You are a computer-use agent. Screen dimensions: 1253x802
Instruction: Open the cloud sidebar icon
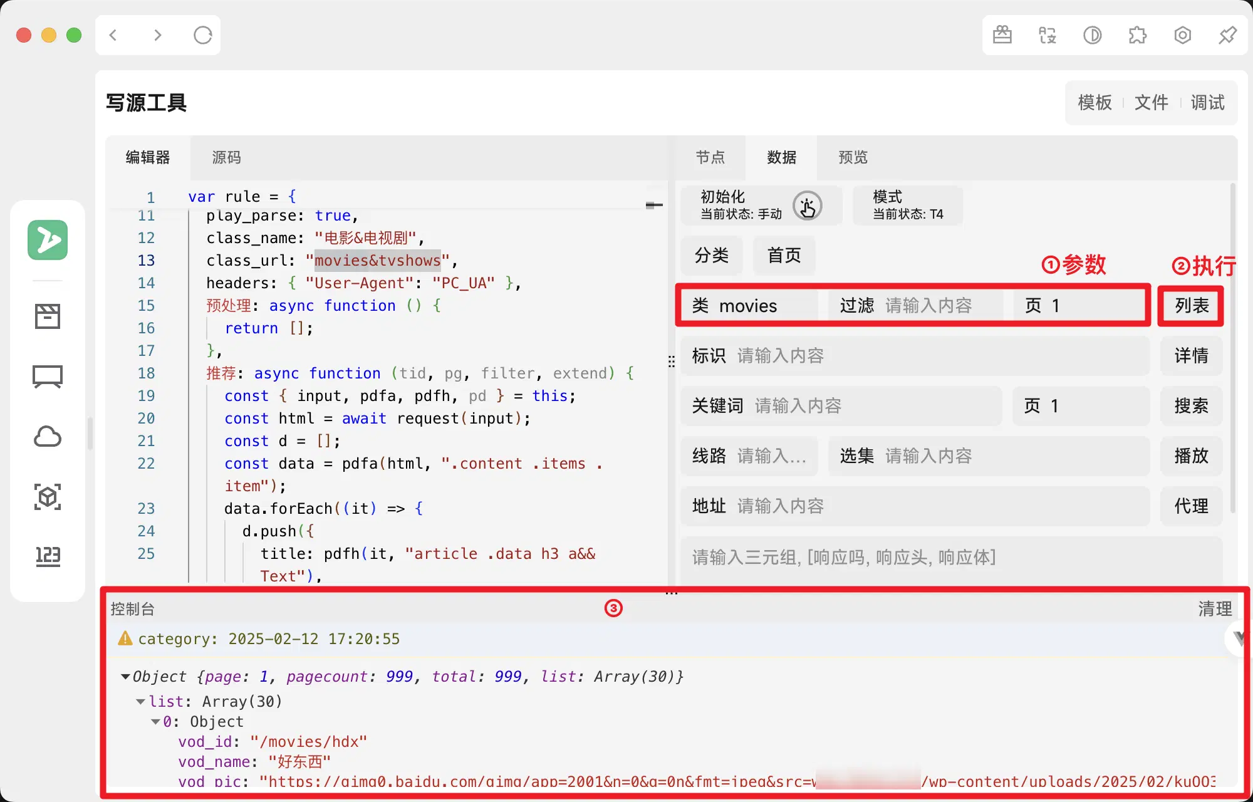(x=48, y=437)
